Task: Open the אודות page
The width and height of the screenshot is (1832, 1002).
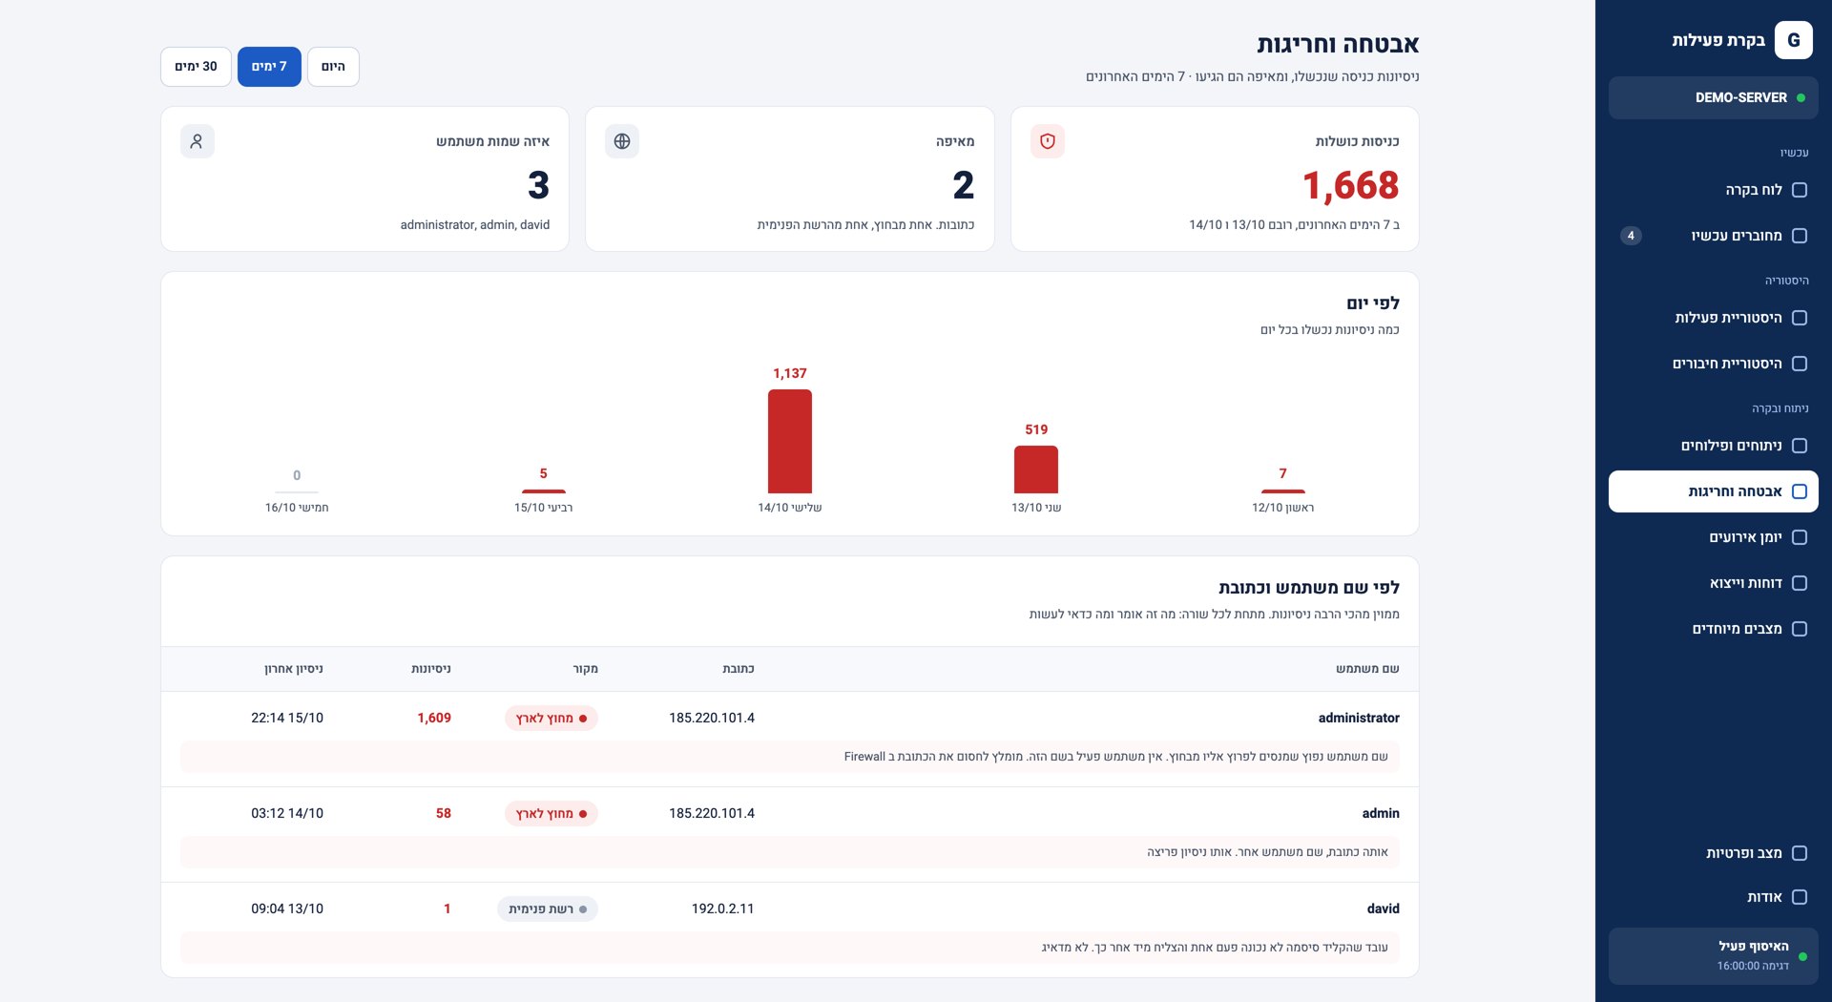Action: pyautogui.click(x=1713, y=897)
